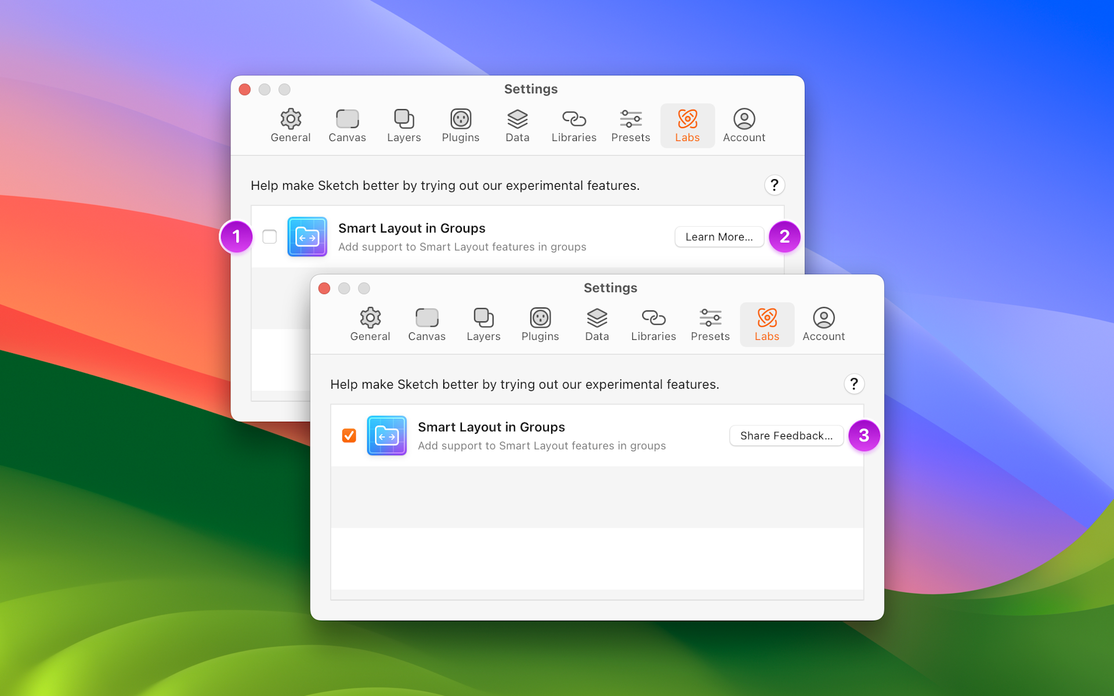Open Presets tab in front Settings window
This screenshot has width=1114, height=696.
tap(710, 324)
